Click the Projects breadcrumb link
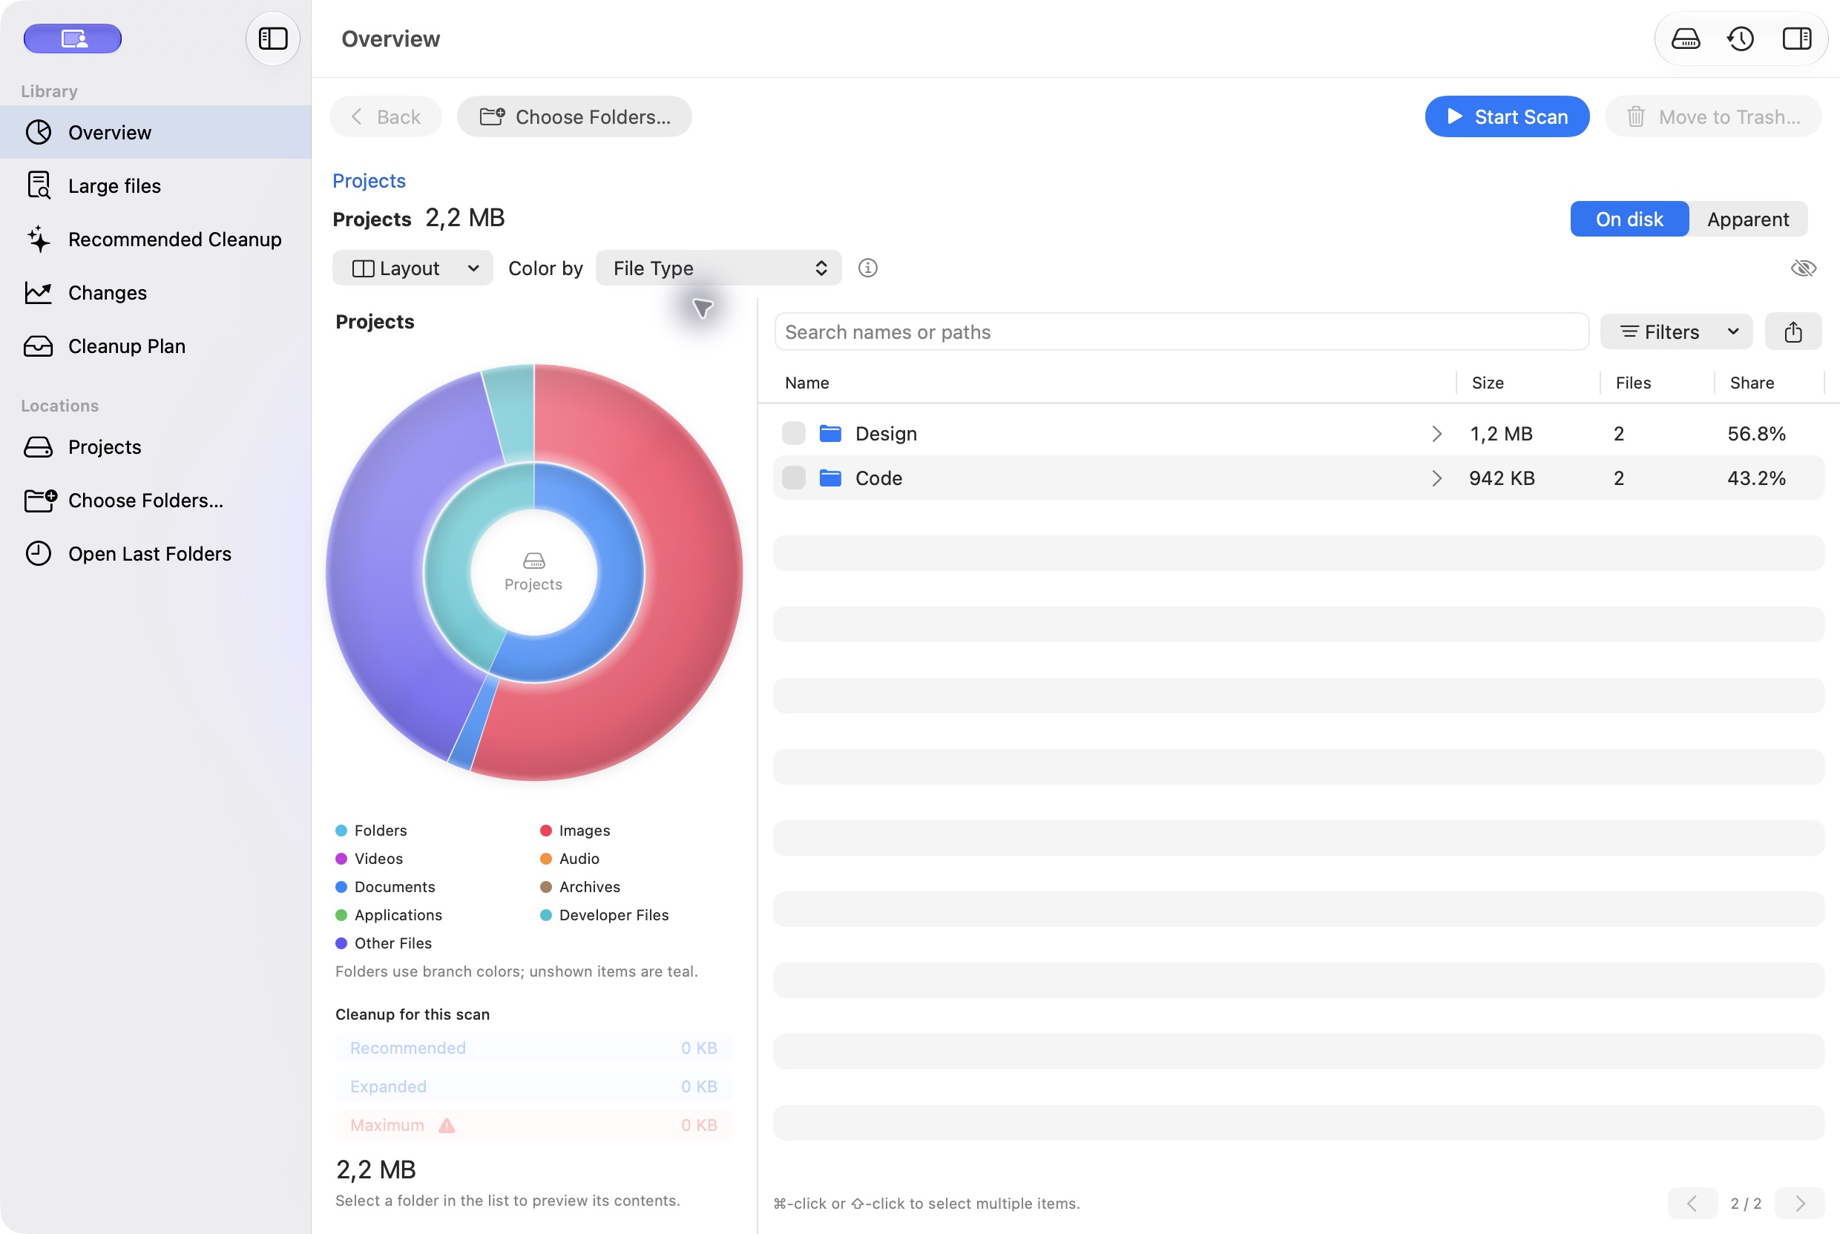Image resolution: width=1840 pixels, height=1234 pixels. (369, 180)
